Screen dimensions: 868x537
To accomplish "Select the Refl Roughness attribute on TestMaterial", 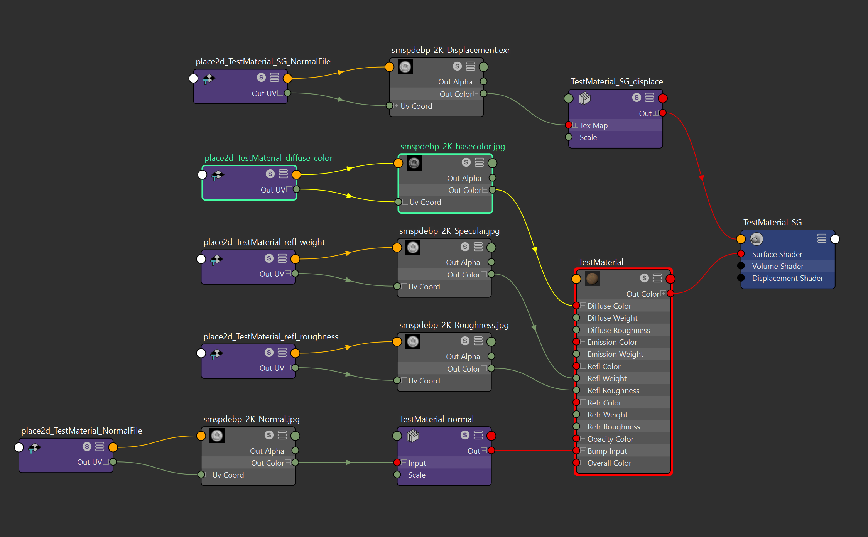I will 623,390.
